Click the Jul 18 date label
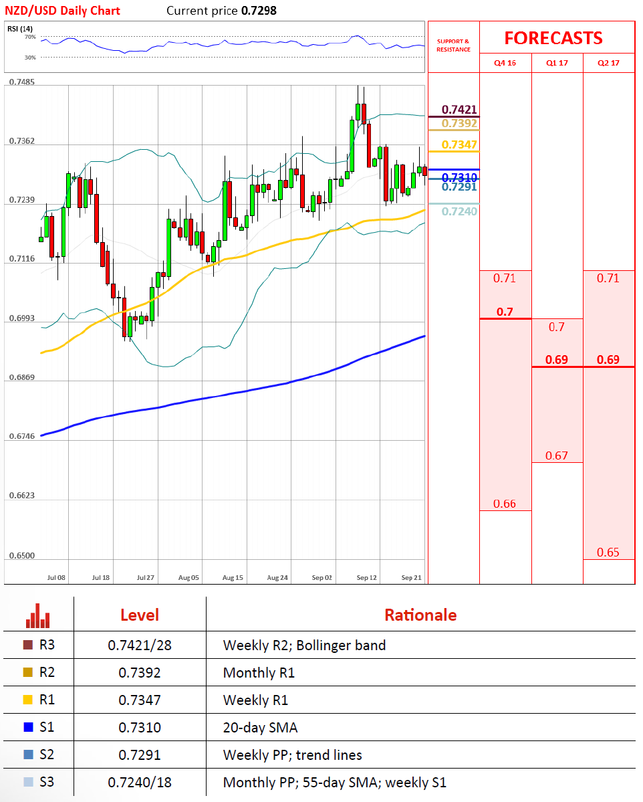 tap(101, 577)
